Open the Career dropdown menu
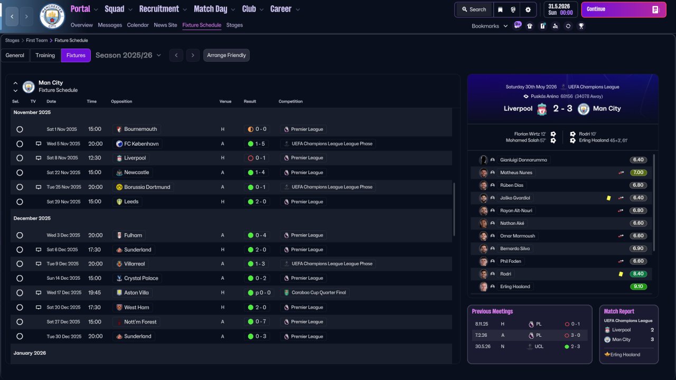Screen dimensions: 676x380 pos(285,9)
